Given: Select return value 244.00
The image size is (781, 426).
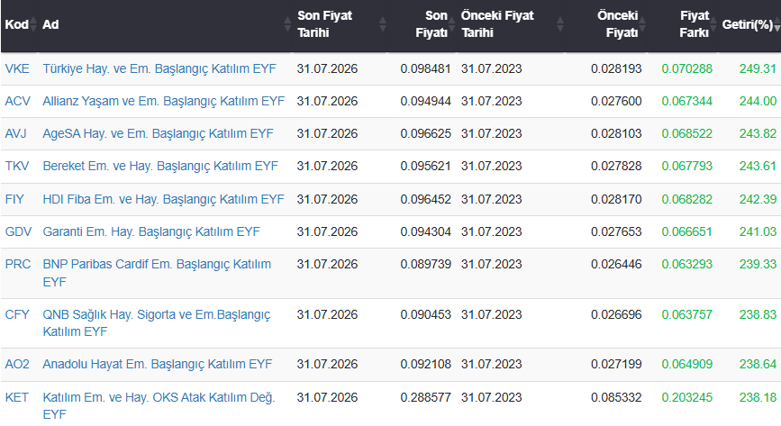Looking at the screenshot, I should click(x=758, y=101).
